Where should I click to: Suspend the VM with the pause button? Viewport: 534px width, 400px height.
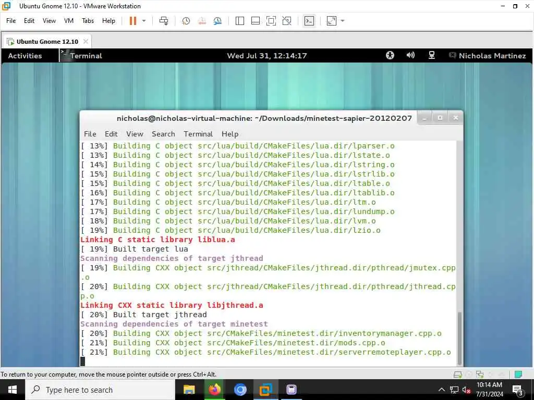pyautogui.click(x=133, y=21)
